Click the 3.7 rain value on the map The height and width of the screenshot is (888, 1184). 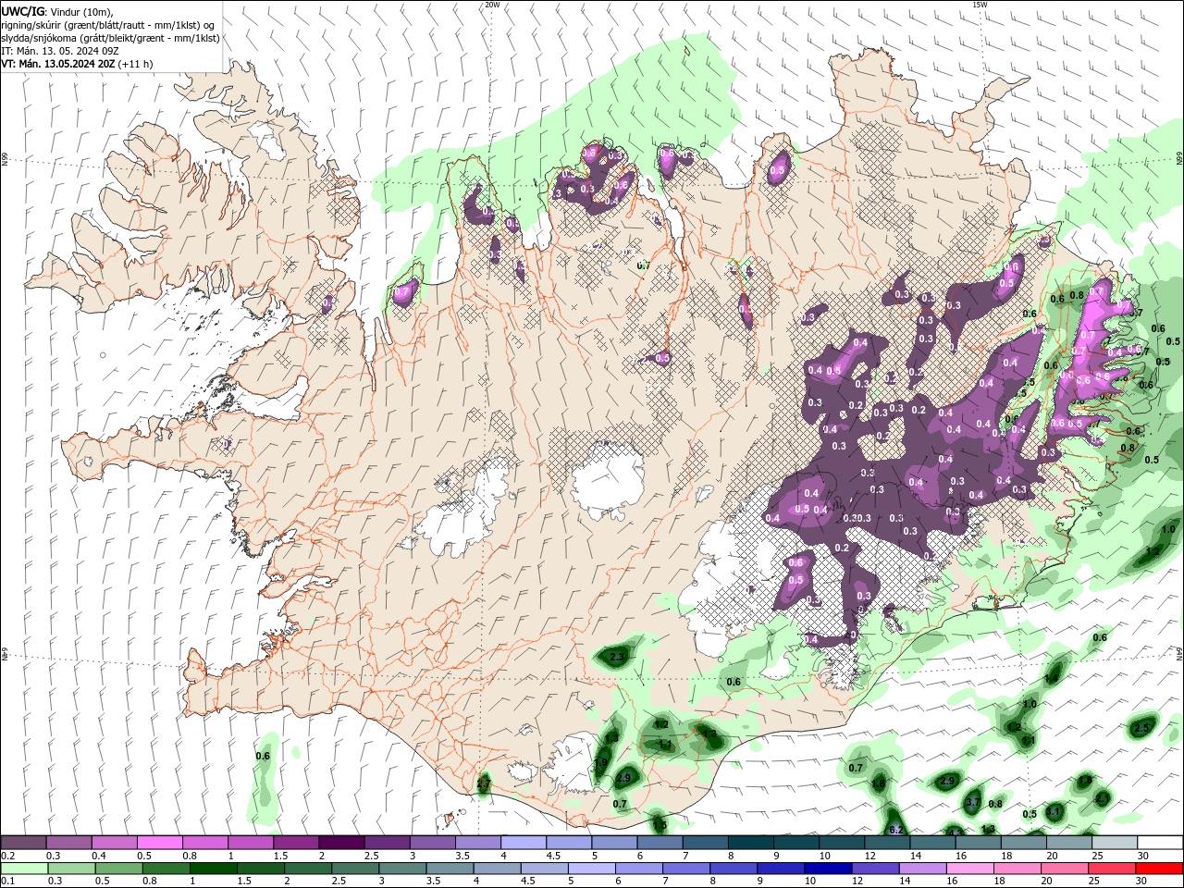[x=972, y=803]
